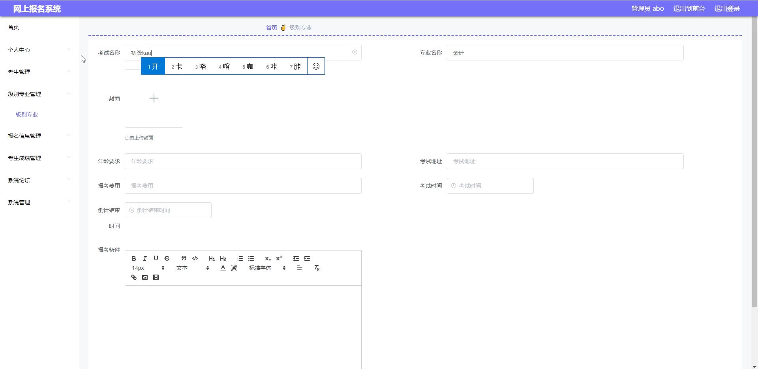Click the 退出到前台 link
758x369 pixels.
tap(689, 9)
